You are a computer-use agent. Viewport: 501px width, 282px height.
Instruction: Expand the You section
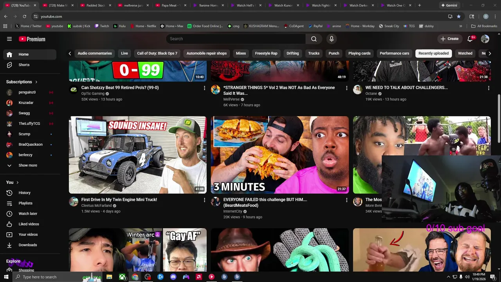[13, 183]
